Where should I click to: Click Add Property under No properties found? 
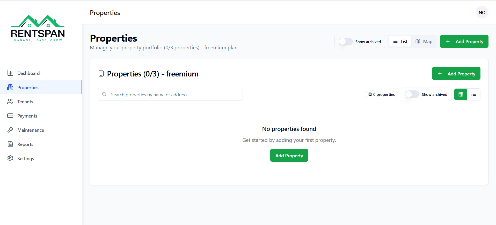pyautogui.click(x=289, y=156)
